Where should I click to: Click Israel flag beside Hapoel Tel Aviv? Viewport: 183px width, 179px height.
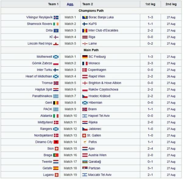tap(84, 116)
